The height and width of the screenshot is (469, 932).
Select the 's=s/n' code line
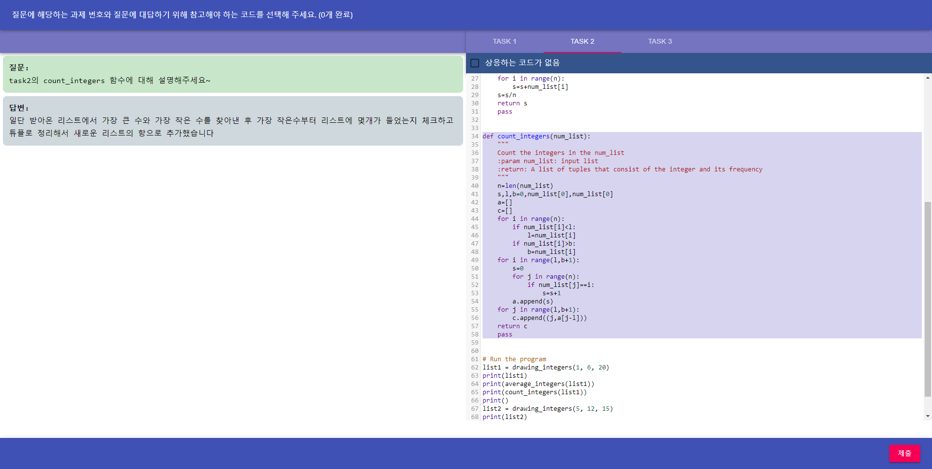click(506, 95)
